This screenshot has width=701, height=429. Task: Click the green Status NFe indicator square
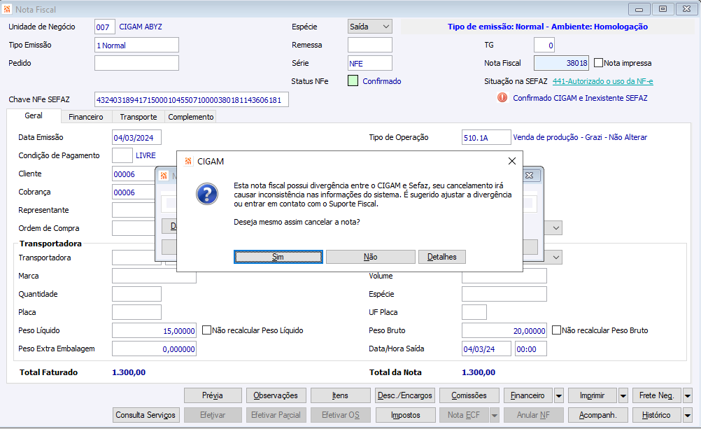click(x=353, y=81)
